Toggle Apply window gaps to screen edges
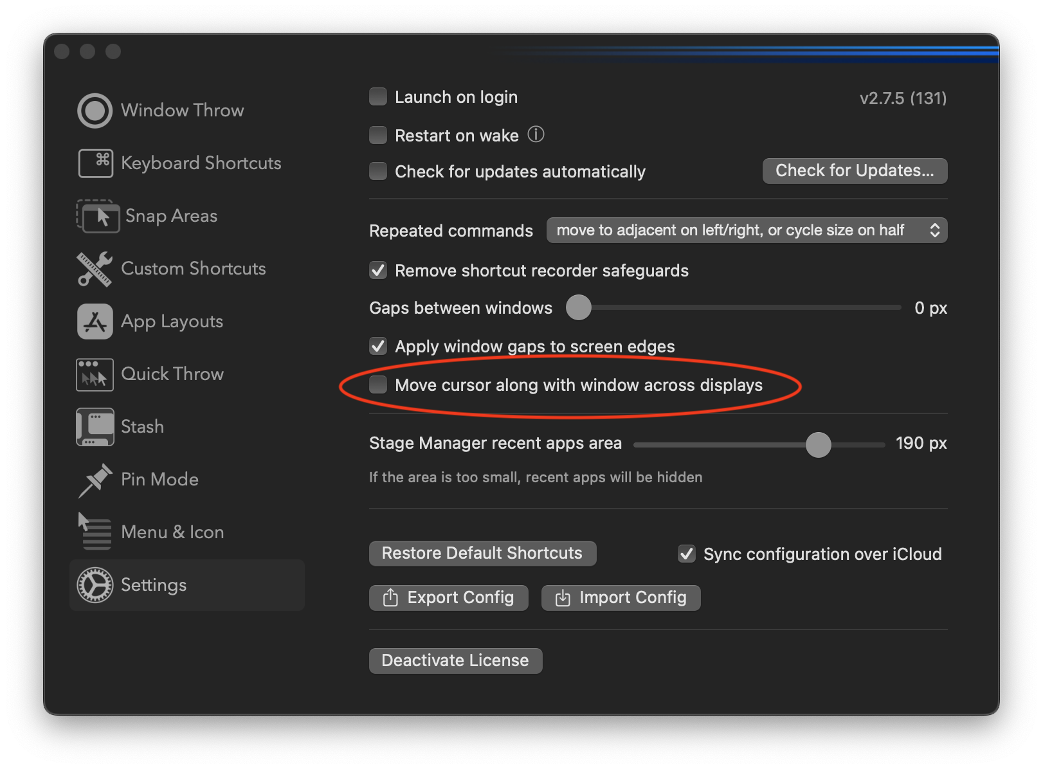The width and height of the screenshot is (1043, 769). 377,346
